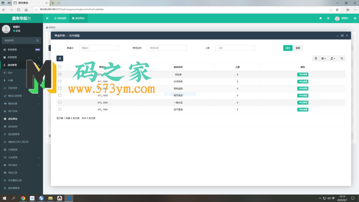
Task: Focus the 房间名称 input field
Action: [167, 48]
